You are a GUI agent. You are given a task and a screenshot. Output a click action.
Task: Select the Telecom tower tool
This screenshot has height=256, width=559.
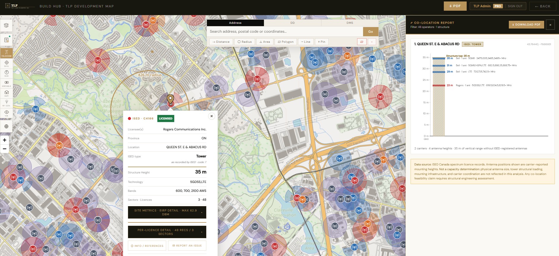tap(6, 53)
